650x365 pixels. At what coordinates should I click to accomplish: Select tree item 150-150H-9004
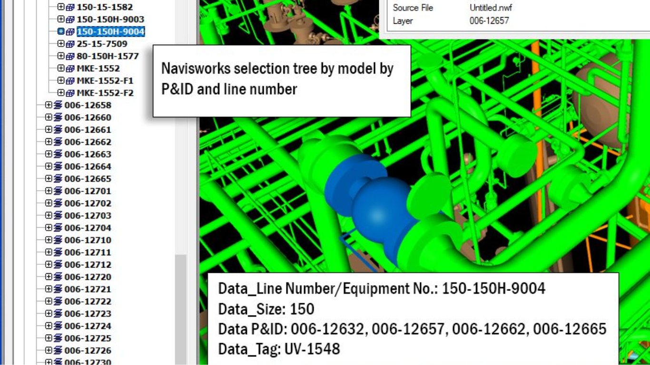(x=110, y=32)
